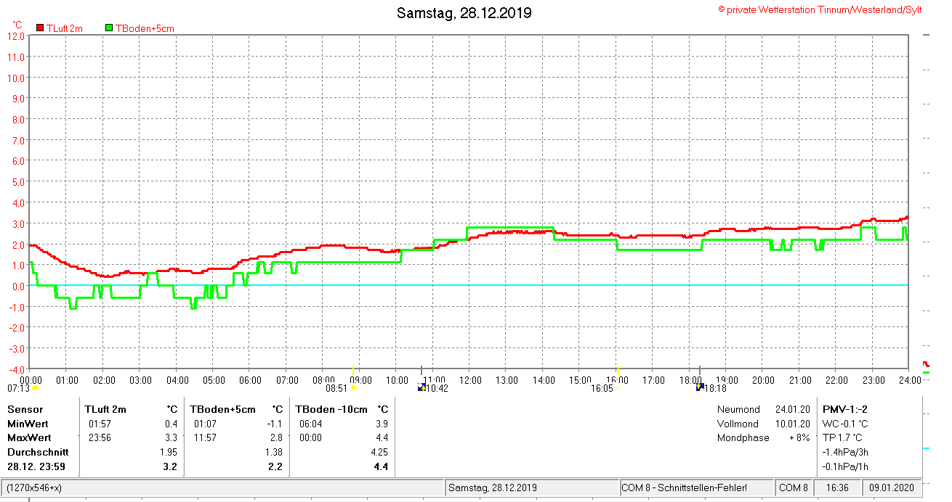Select the TBoden+5cm legend label
The image size is (952, 502).
(x=145, y=28)
